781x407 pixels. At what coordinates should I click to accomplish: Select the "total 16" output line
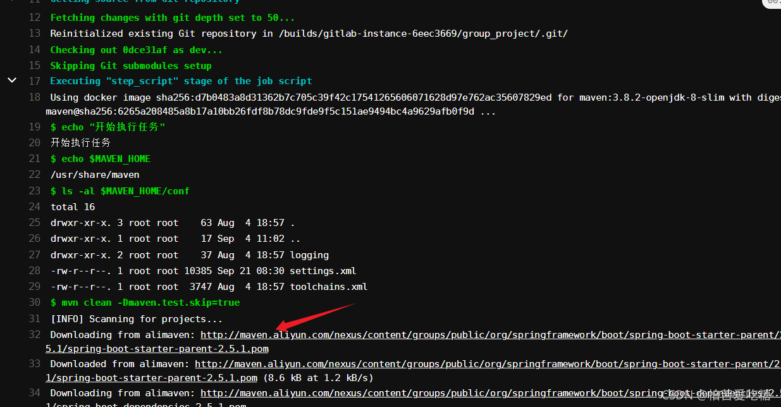point(73,207)
